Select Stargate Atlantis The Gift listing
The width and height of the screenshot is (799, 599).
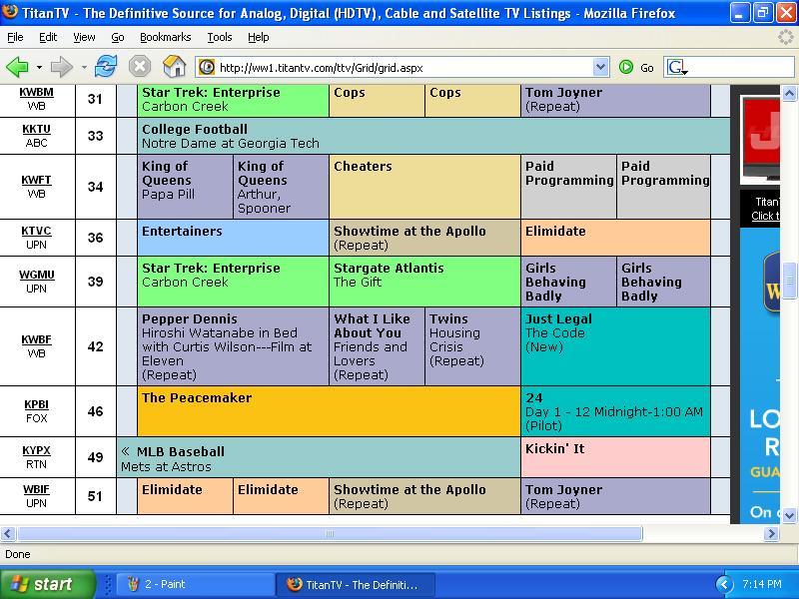coord(425,282)
